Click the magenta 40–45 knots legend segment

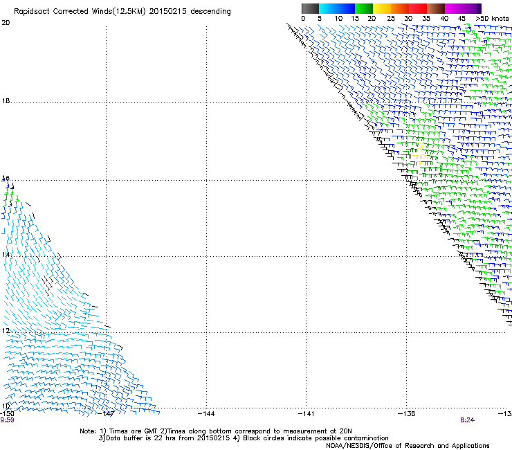tap(454, 8)
